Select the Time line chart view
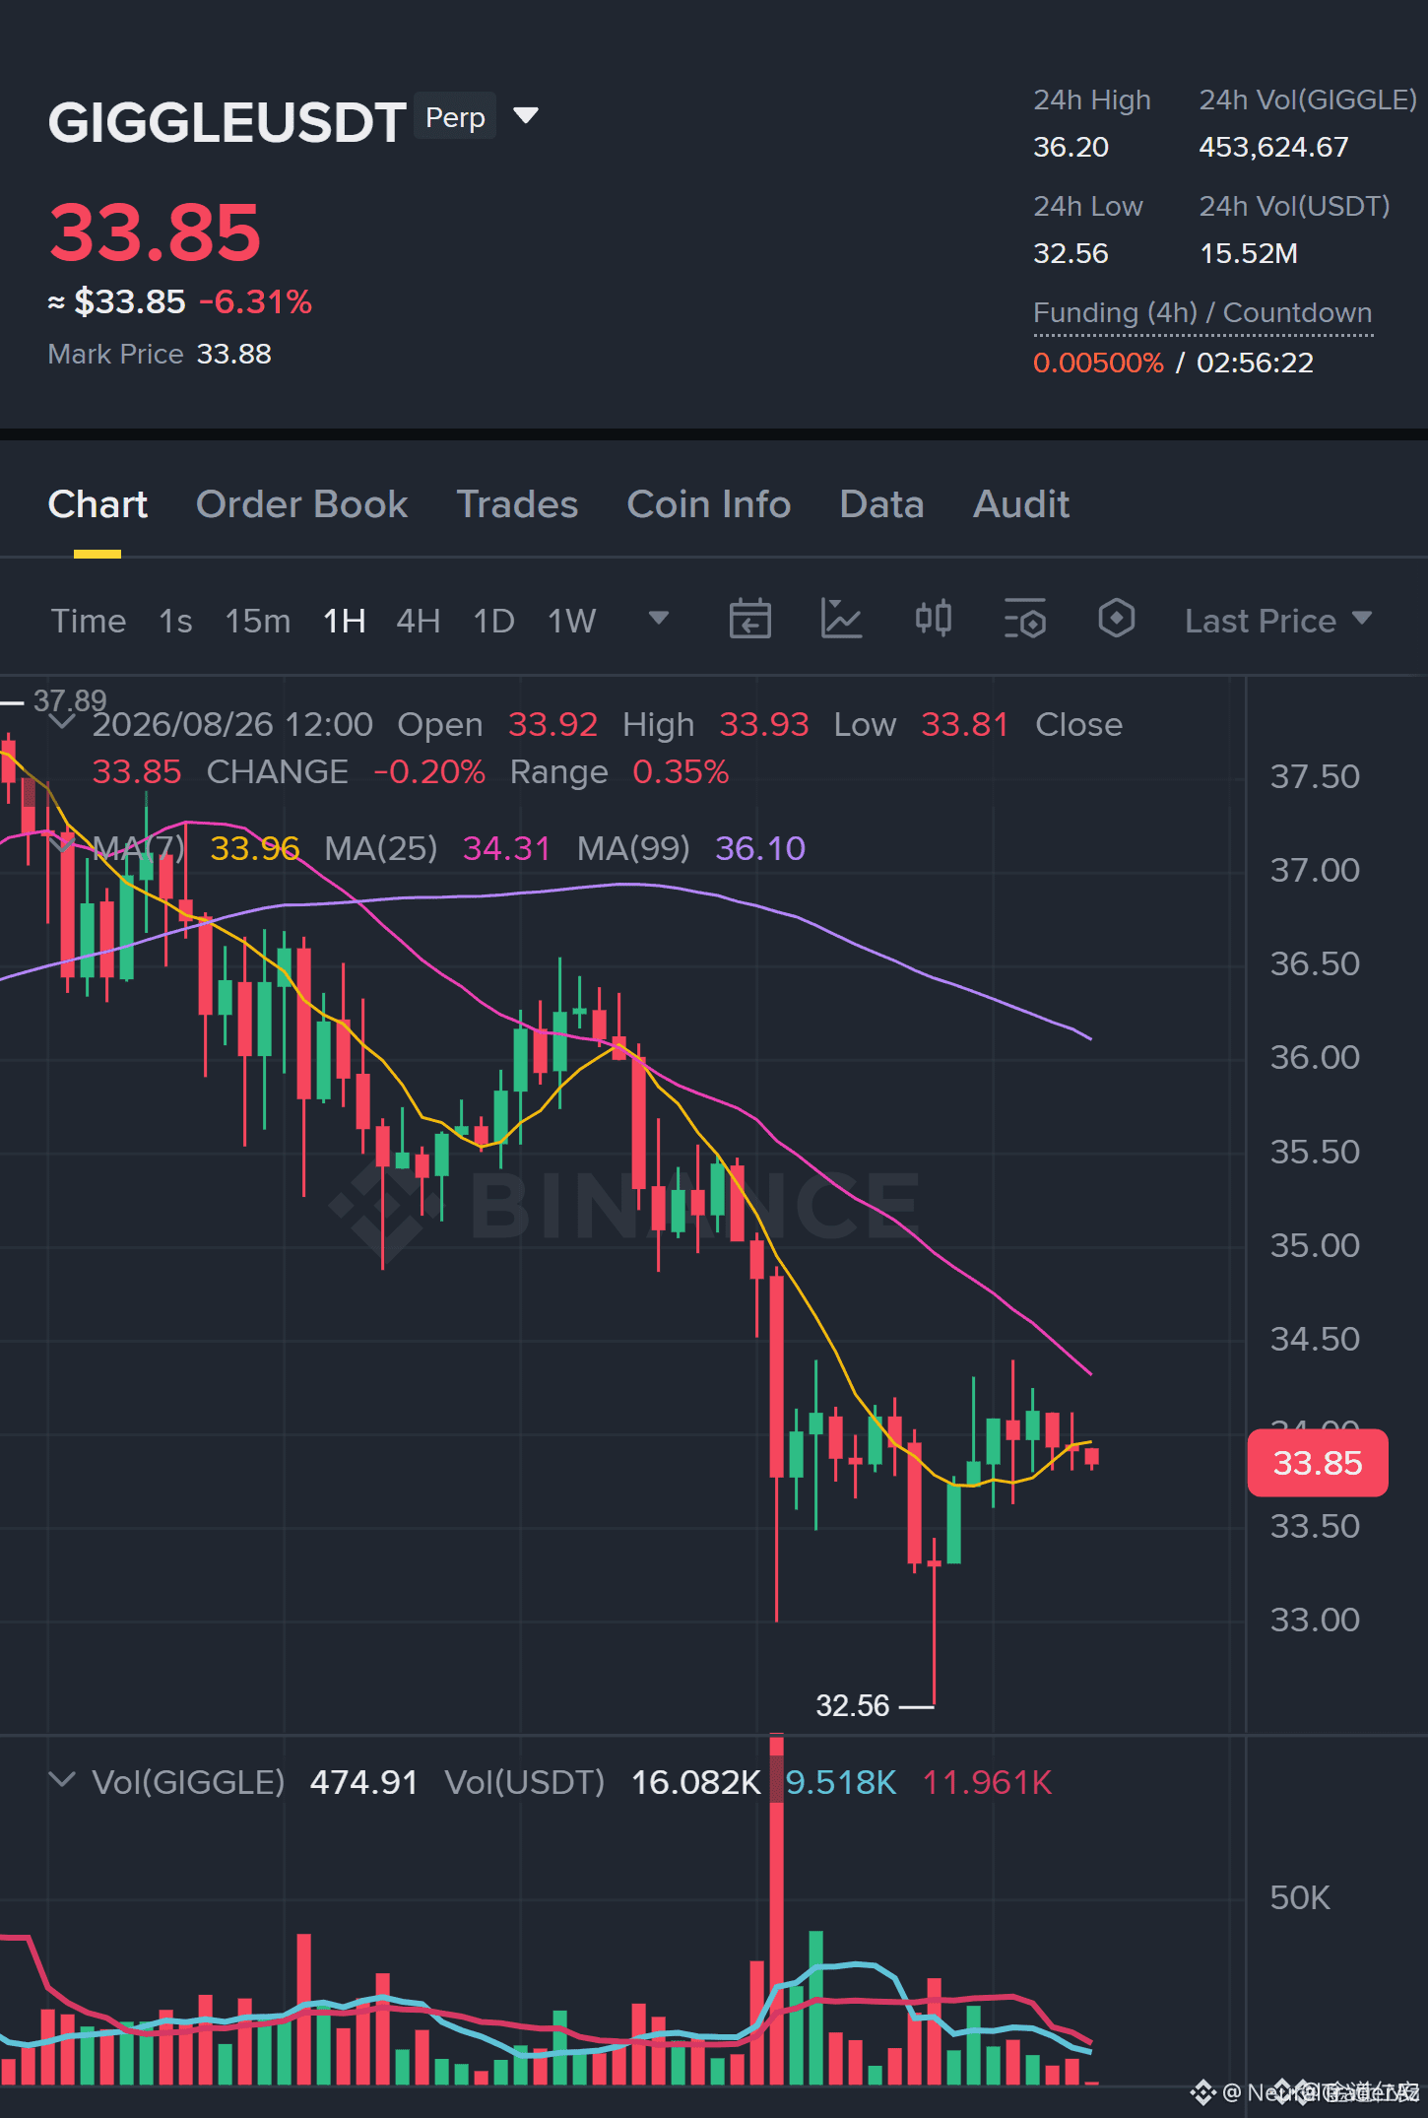 (x=89, y=621)
